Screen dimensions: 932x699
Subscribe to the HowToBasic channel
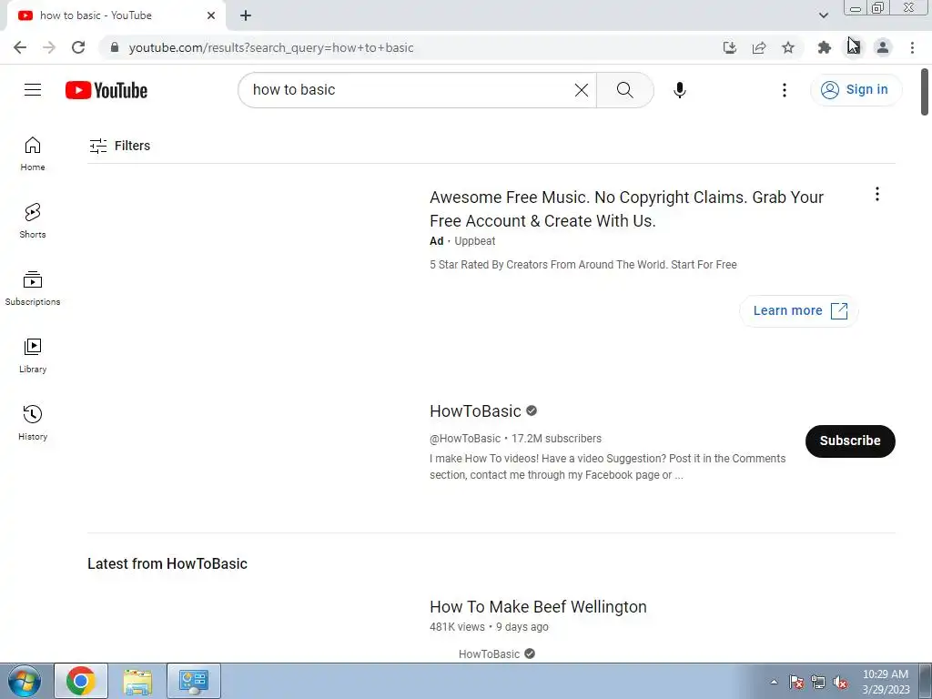tap(850, 441)
